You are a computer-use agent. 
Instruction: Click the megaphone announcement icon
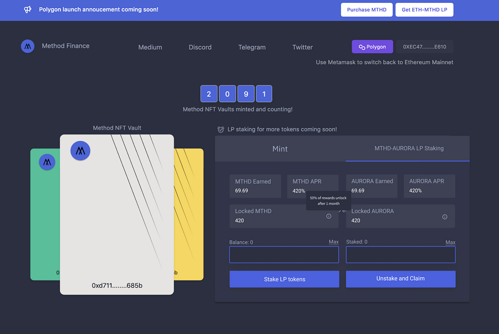pos(28,10)
